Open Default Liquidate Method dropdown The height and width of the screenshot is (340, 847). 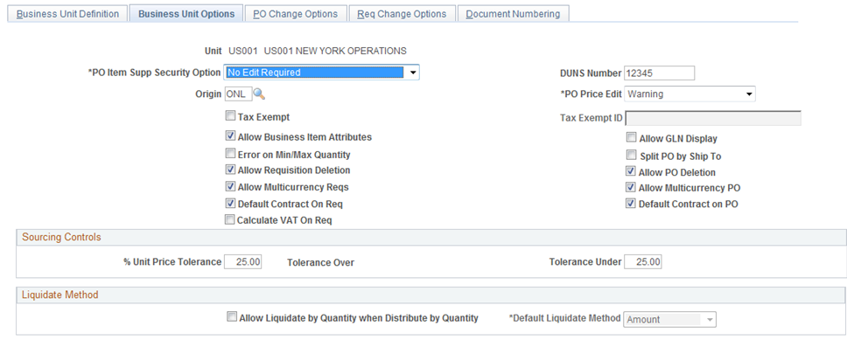(670, 320)
